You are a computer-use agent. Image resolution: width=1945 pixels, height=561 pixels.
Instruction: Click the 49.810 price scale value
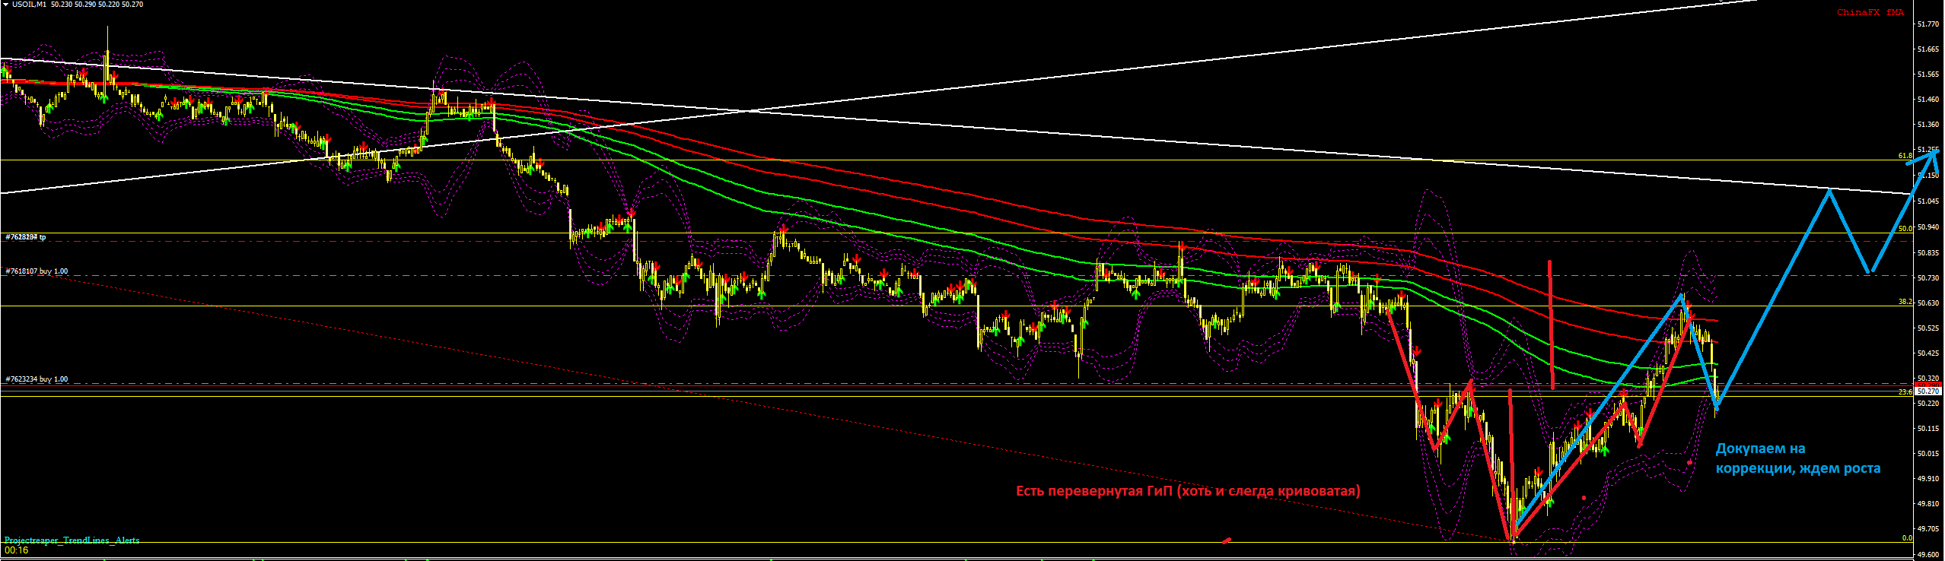(x=1928, y=504)
